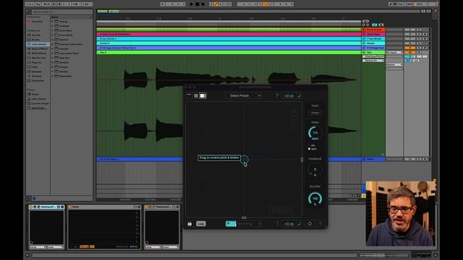
Task: Click the transport Stop button
Action: (197, 4)
